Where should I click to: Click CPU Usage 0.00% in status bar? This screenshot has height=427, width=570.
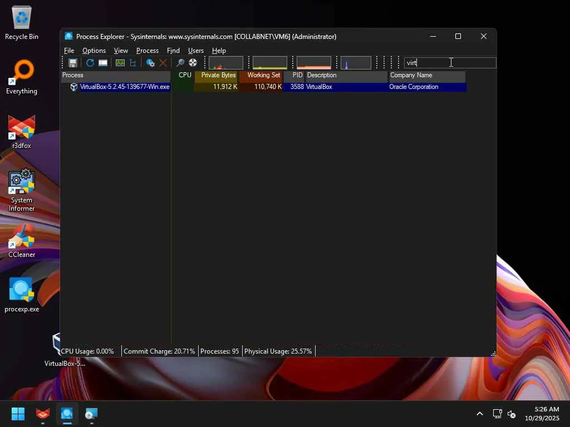87,351
